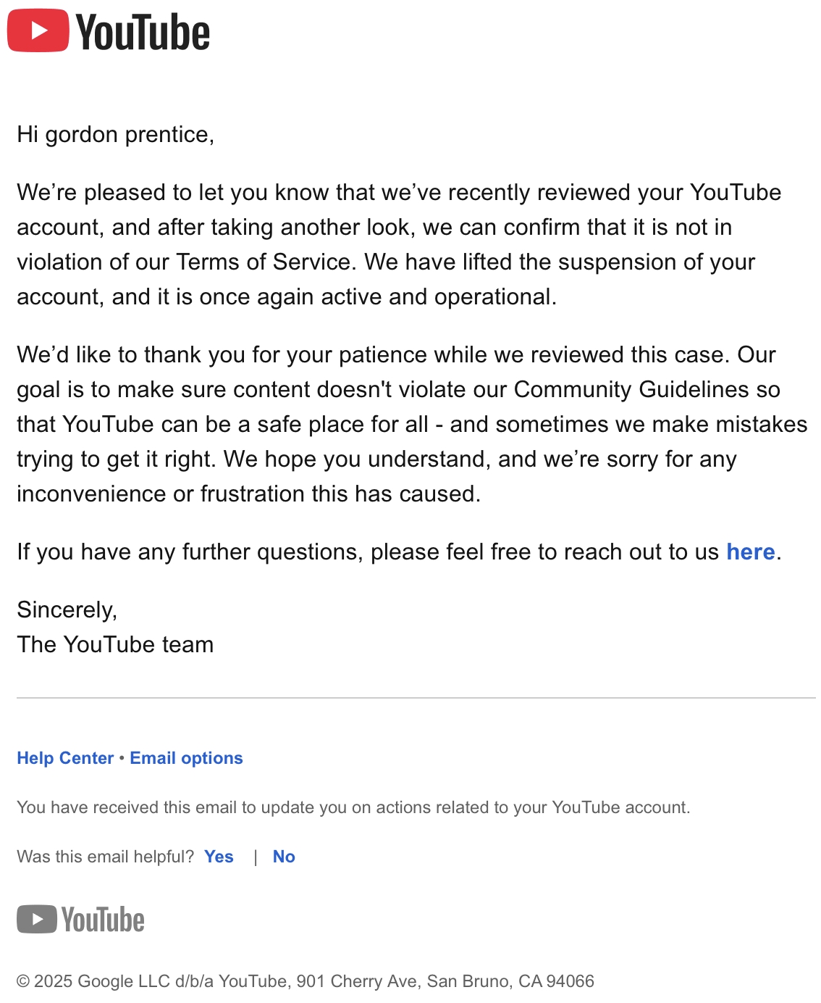This screenshot has width=821, height=1003.
Task: Click the gray YouTube wordmark in footer
Action: [103, 920]
